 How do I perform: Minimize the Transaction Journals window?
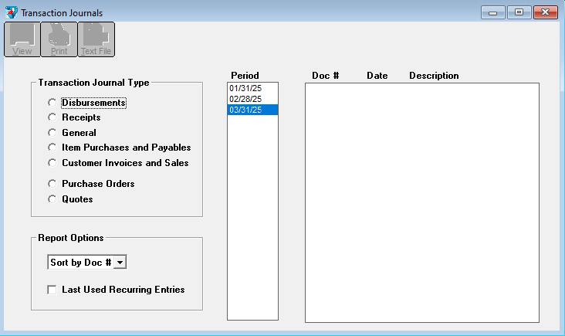(x=492, y=12)
